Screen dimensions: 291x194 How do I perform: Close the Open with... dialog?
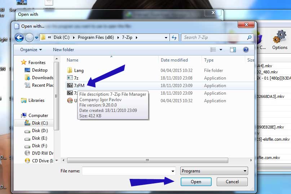246,24
